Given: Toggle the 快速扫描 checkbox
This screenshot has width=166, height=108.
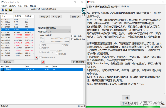Looking at the screenshot, I should tap(41, 52).
